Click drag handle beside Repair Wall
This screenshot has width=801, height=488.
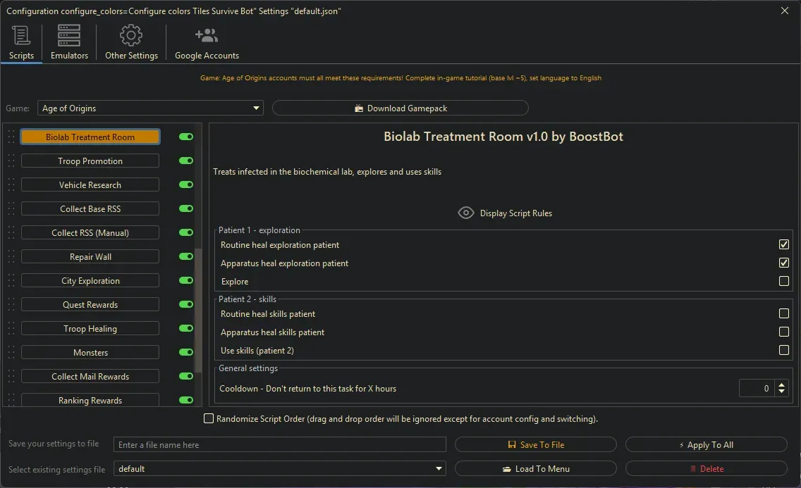11,257
